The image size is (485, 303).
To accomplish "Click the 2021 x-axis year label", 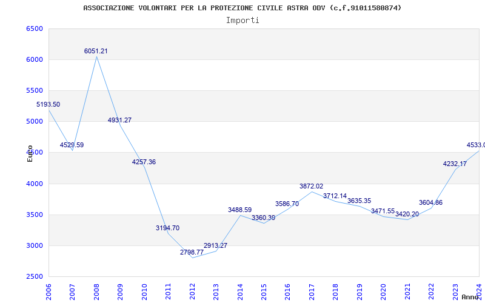I will point(407,291).
